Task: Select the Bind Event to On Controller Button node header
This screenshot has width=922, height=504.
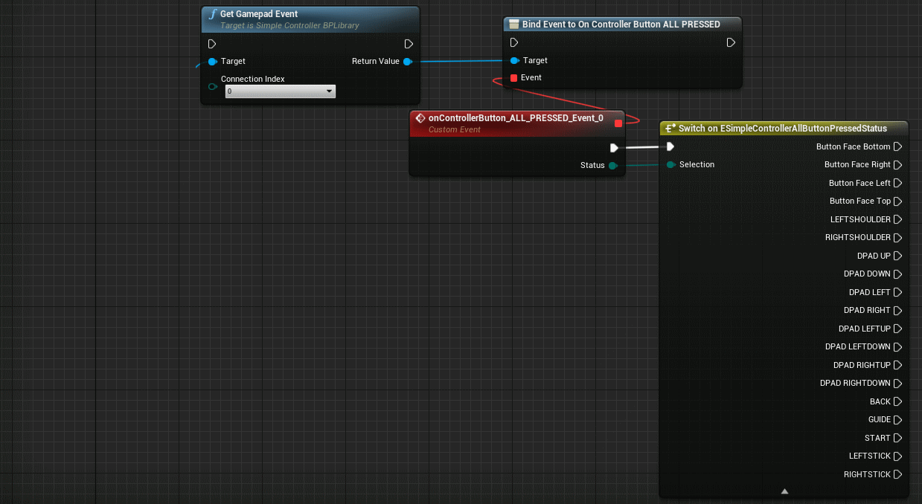Action: tap(621, 25)
